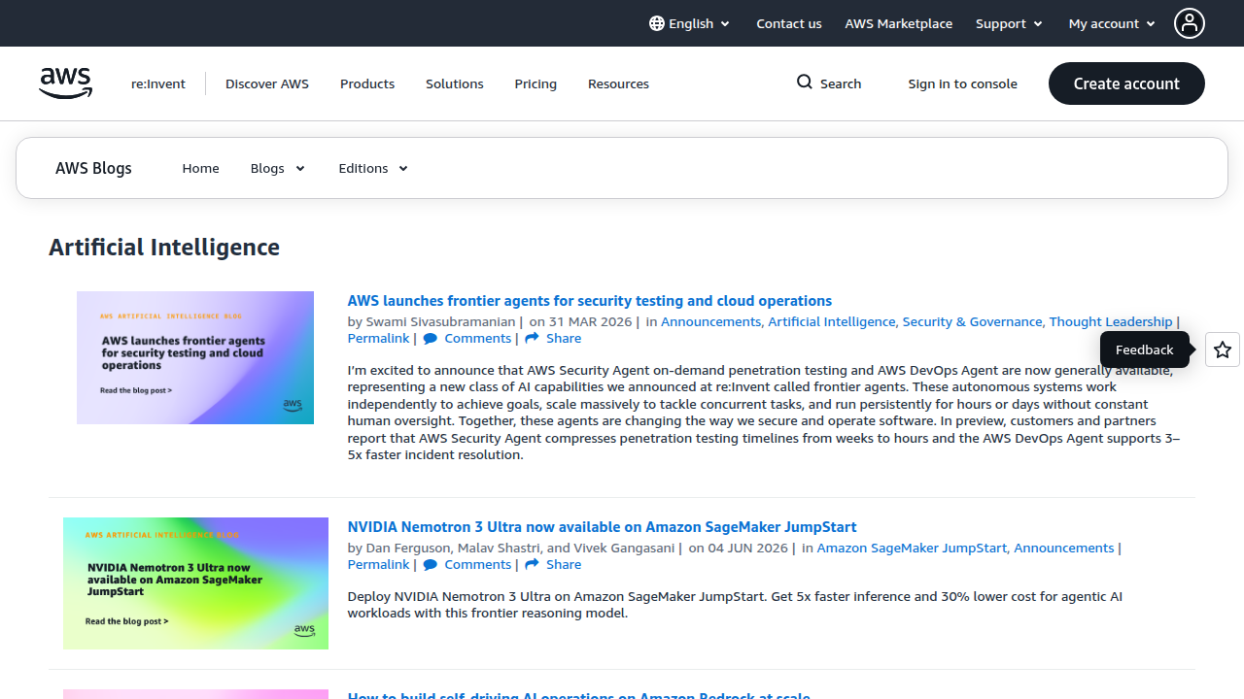Click the globe language icon

click(657, 23)
